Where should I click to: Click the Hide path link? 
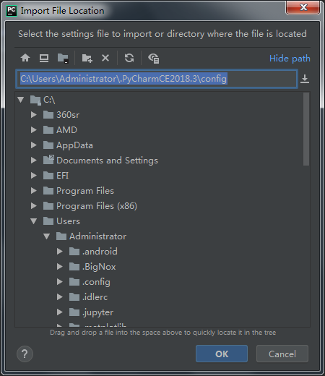coord(290,59)
